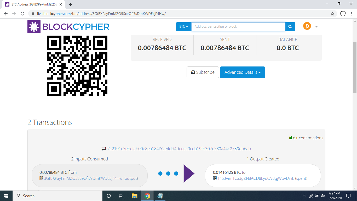Reload the page in Chrome
This screenshot has width=357, height=201.
click(x=22, y=14)
